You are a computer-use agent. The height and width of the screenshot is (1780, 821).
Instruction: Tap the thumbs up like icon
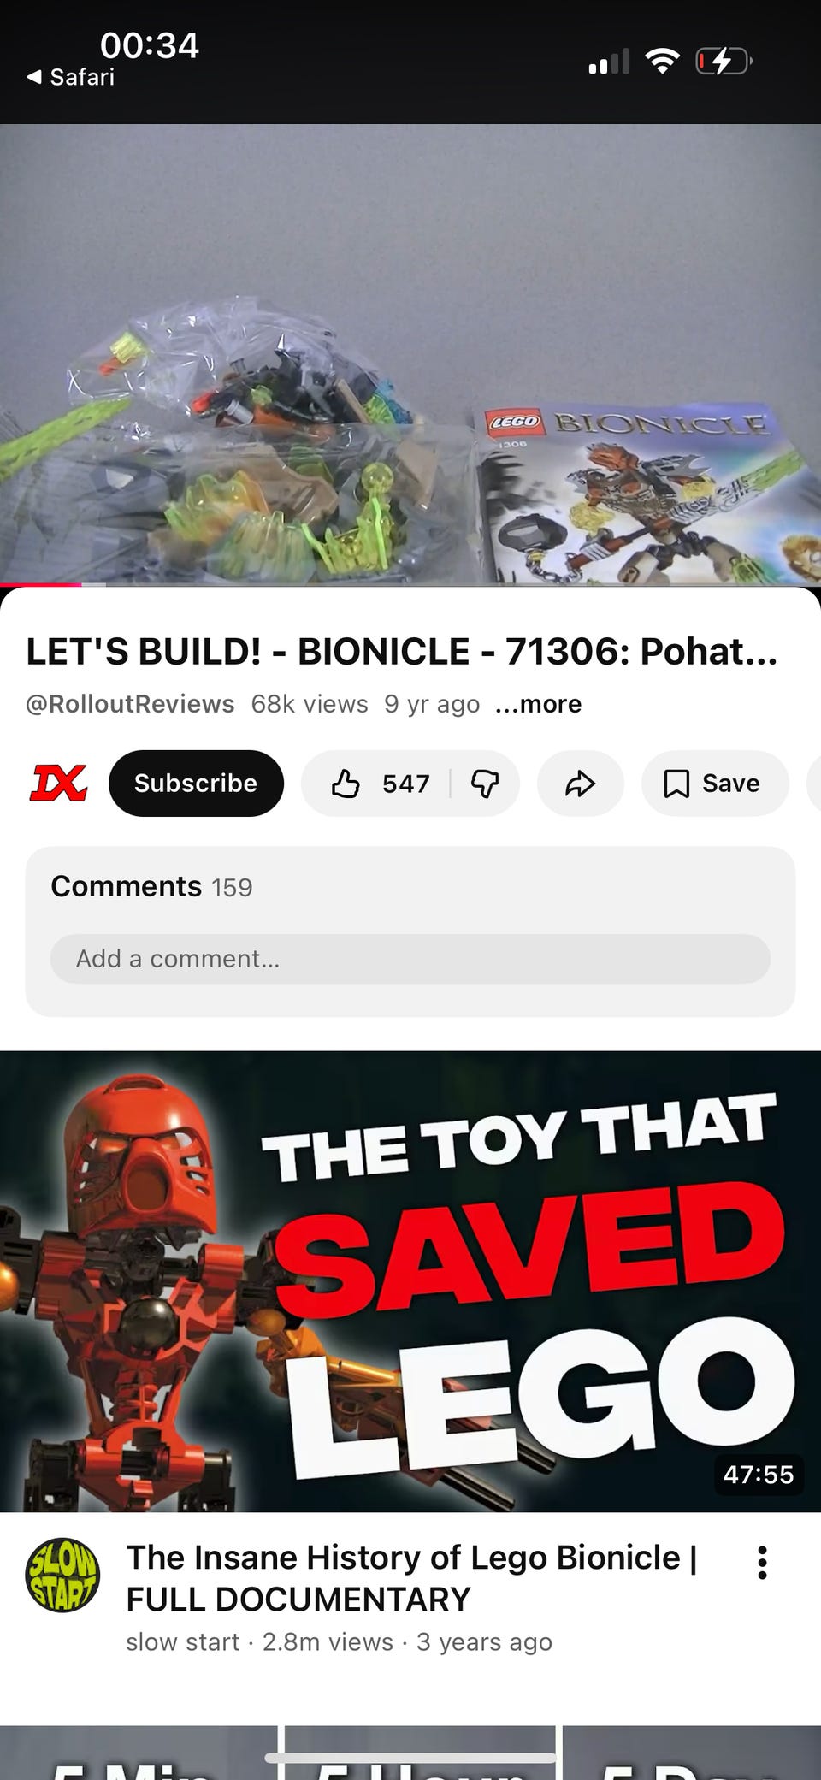(346, 784)
